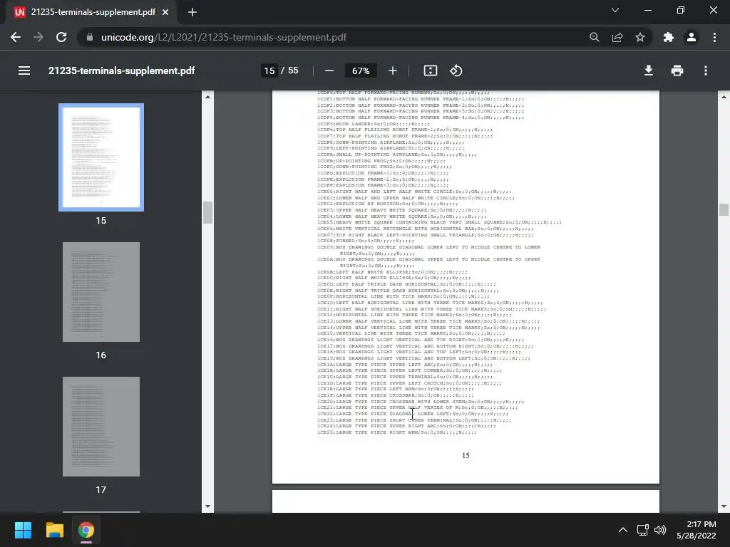This screenshot has height=547, width=730.
Task: Go forward in browser history
Action: point(38,37)
